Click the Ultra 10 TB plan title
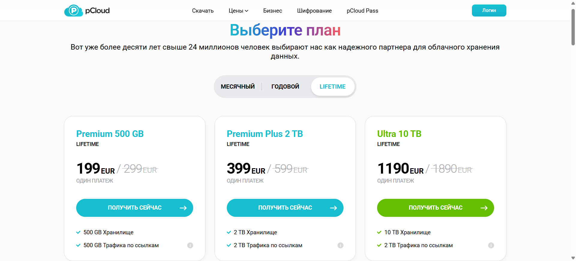This screenshot has height=261, width=576. [399, 134]
